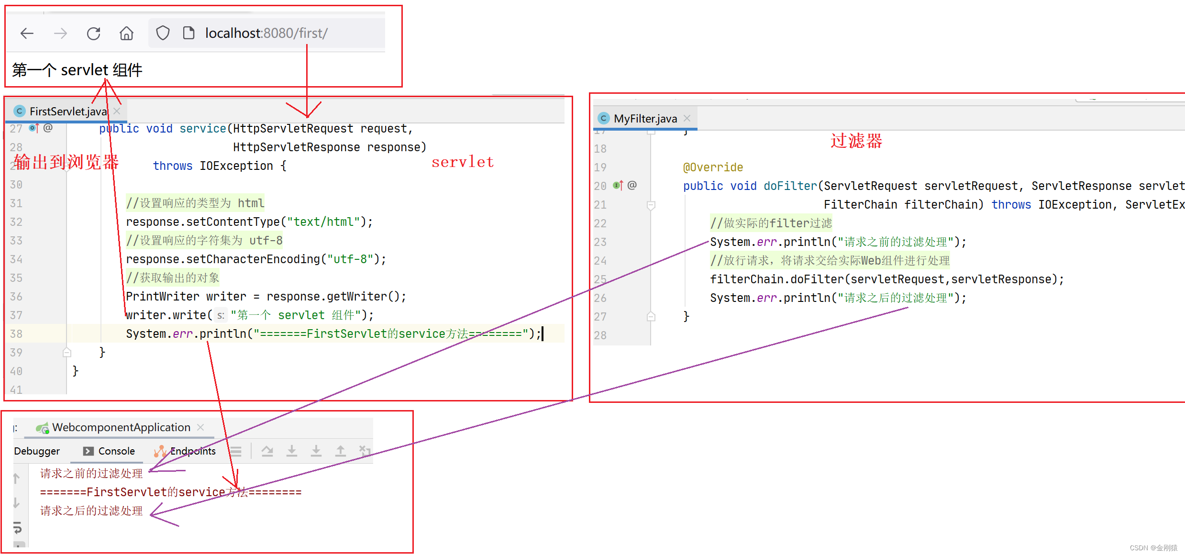Click the page text '第一个 servlet 组件'
Screen dimensions: 1185x556
[x=77, y=70]
